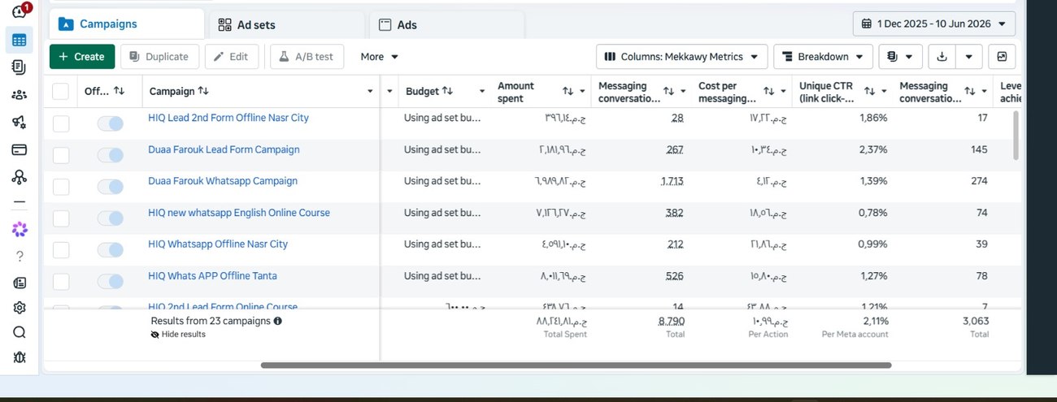The width and height of the screenshot is (1057, 402).
Task: Click the 2,37% Unique CTR value
Action: coord(873,149)
